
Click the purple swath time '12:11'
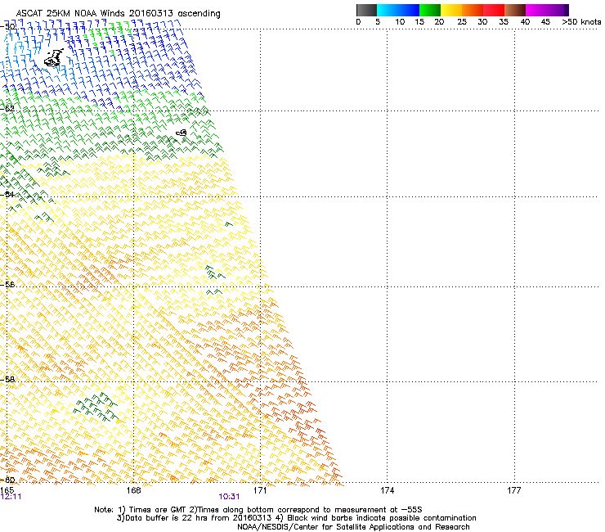pos(11,497)
